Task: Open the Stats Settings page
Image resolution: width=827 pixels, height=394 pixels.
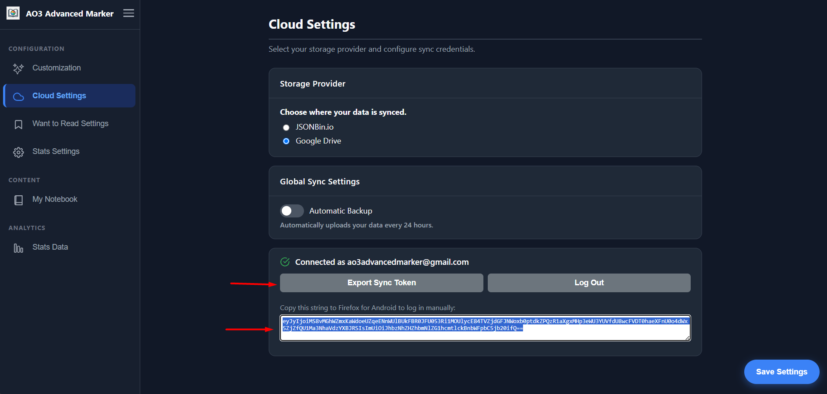Action: click(x=69, y=151)
